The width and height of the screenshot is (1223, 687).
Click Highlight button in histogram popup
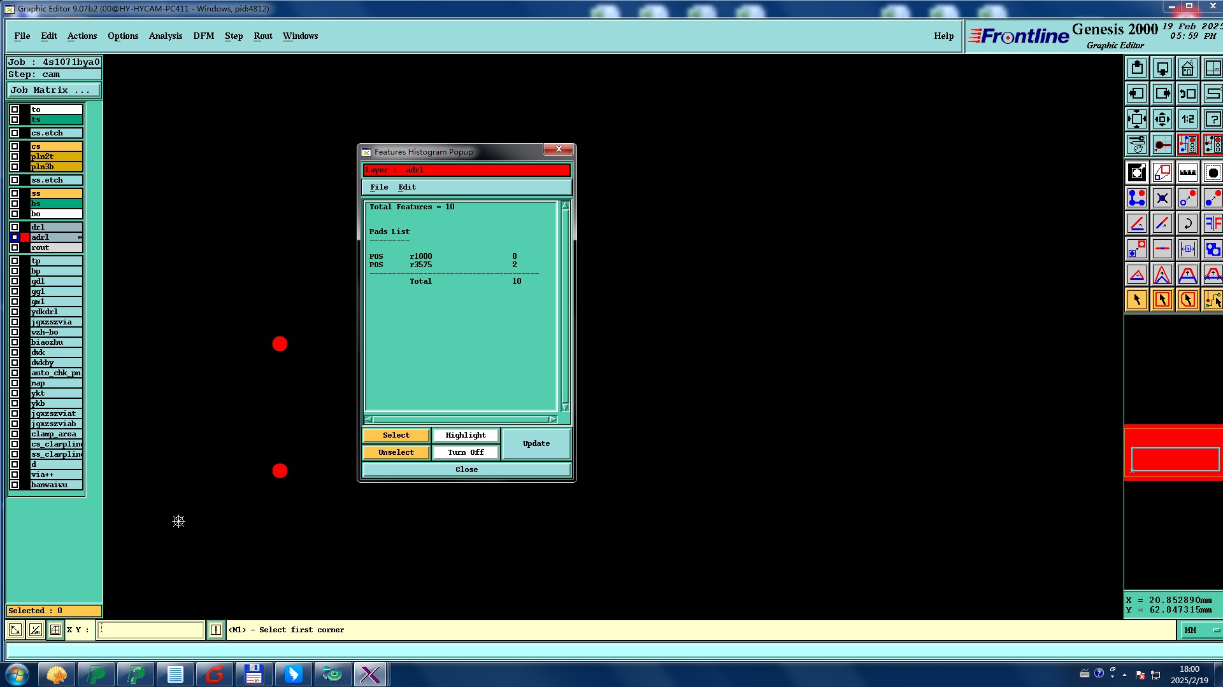(465, 435)
